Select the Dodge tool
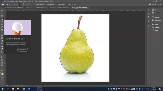Image resolution: width=163 pixels, height=91 pixels. 2,49
